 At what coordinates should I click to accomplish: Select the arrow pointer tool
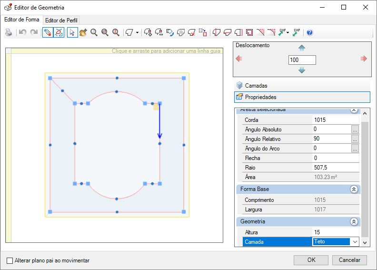click(72, 32)
